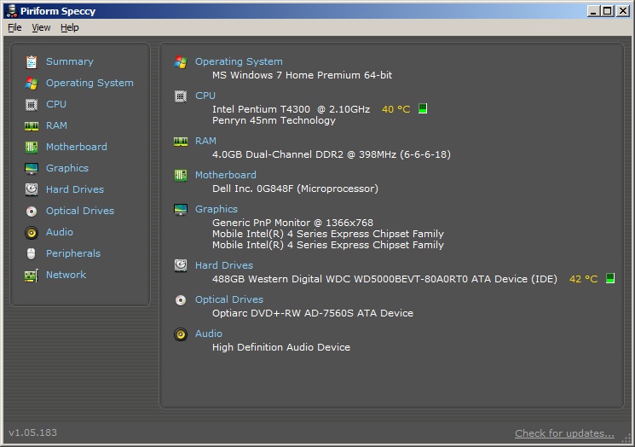Click the Network card icon in sidebar
This screenshot has width=635, height=447.
point(32,276)
